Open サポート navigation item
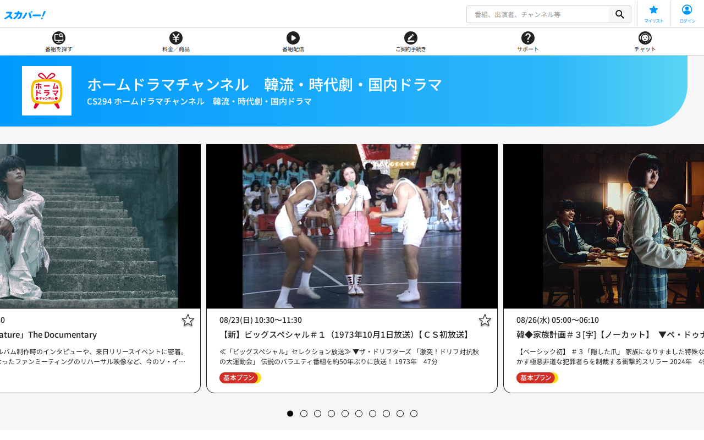This screenshot has height=440, width=704. 528,42
